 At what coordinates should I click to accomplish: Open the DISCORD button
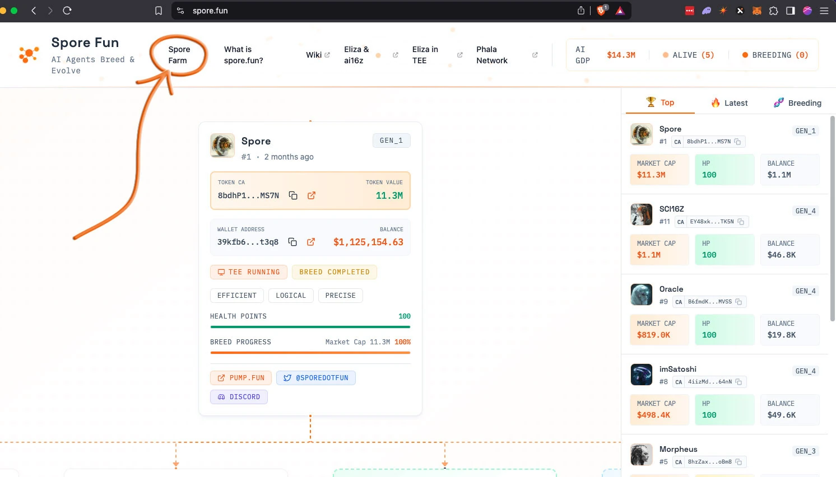click(239, 397)
